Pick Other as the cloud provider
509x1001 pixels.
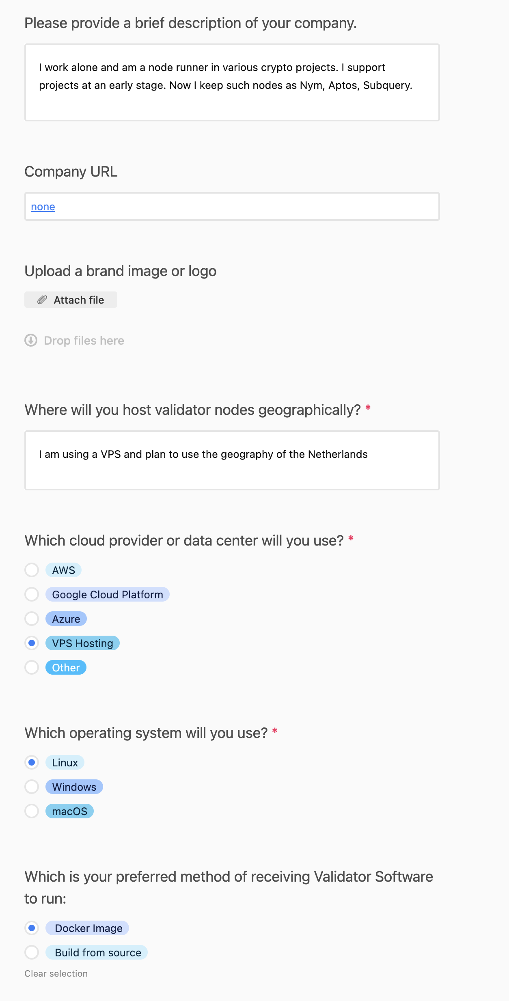(32, 667)
